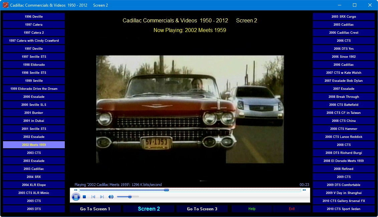Go To Screen 3
378x217 pixels.
coord(202,209)
